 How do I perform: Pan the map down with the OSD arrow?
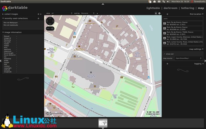coord(50,24)
